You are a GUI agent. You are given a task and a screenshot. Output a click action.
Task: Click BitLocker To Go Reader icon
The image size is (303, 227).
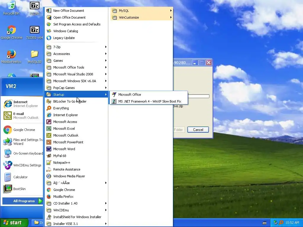[x=49, y=101]
